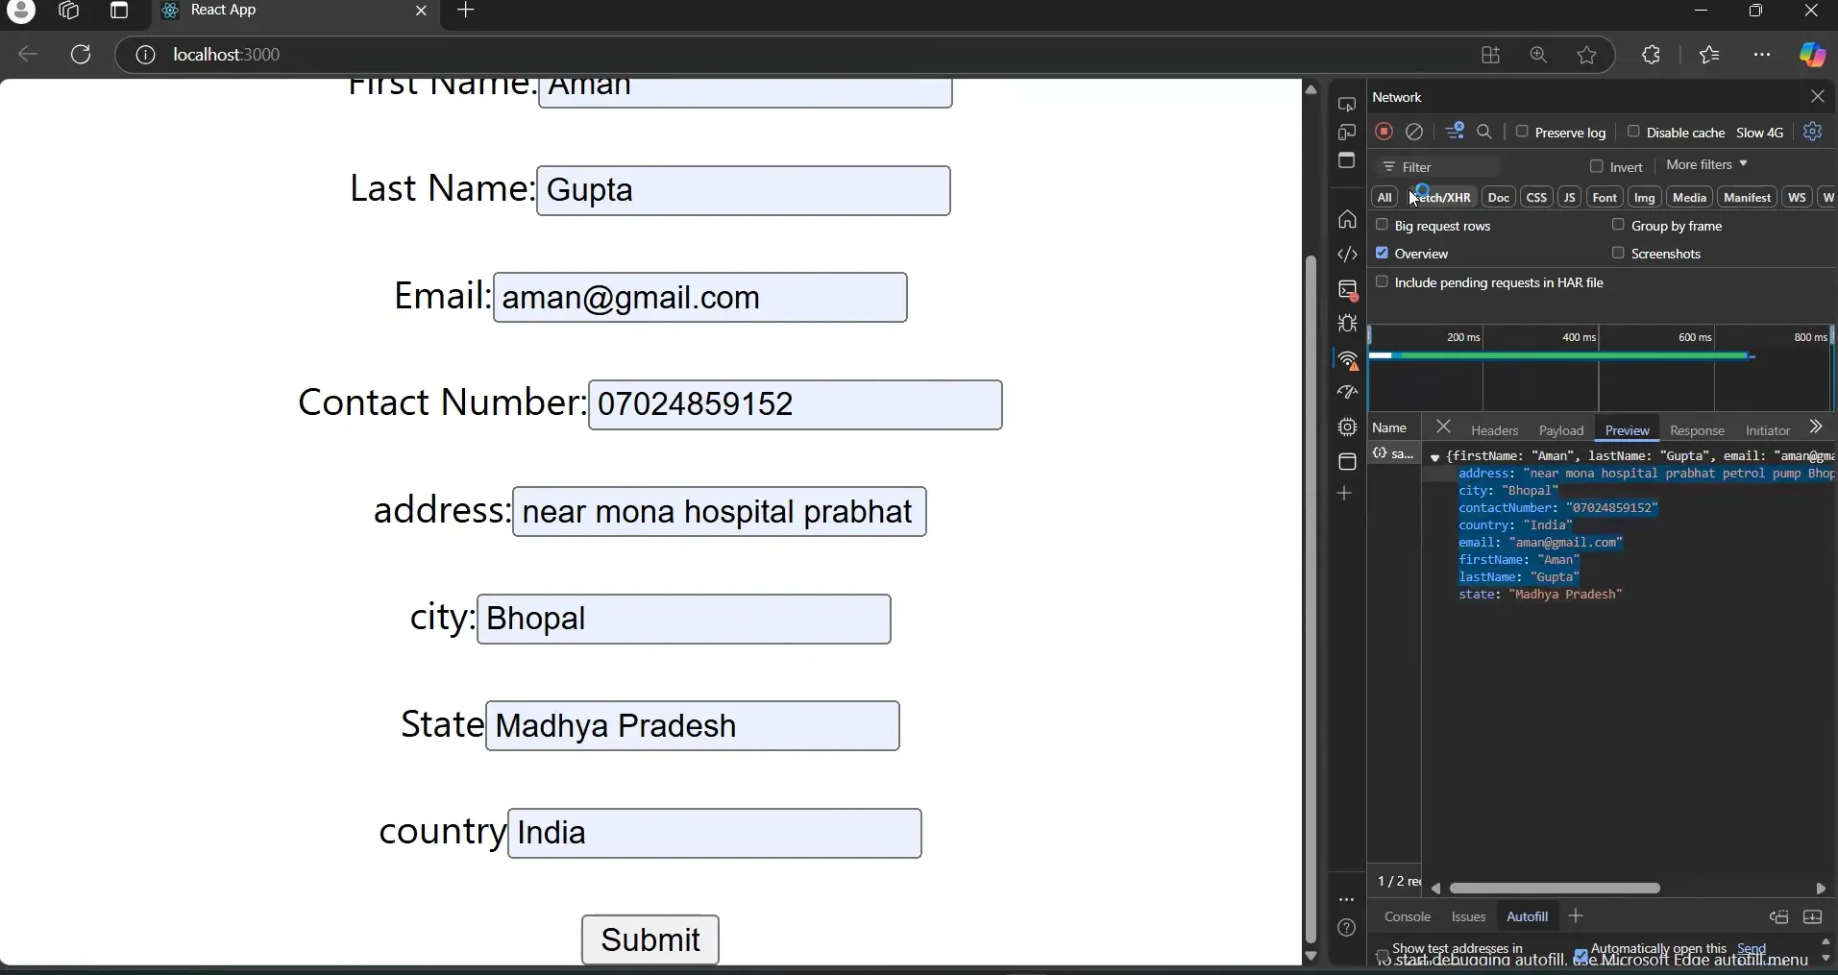Screen dimensions: 1838x975
Task: Expand the More filters dropdown
Action: (x=1706, y=165)
